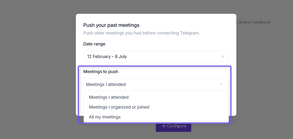The height and width of the screenshot is (139, 293).
Task: Click the "Date range" field label
Action: tap(94, 44)
